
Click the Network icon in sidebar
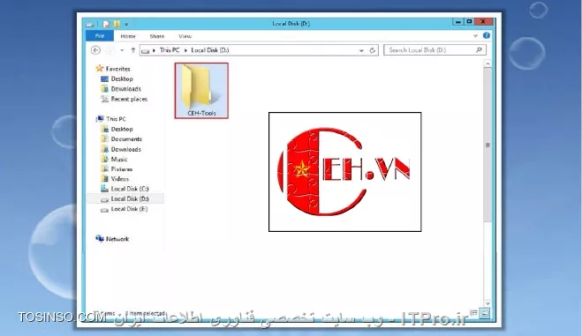coord(100,239)
